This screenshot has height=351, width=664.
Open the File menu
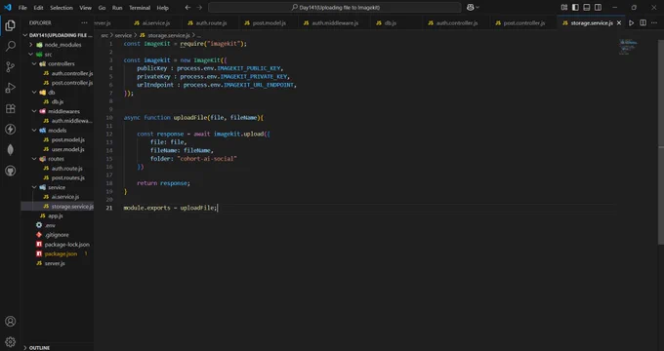tap(22, 8)
